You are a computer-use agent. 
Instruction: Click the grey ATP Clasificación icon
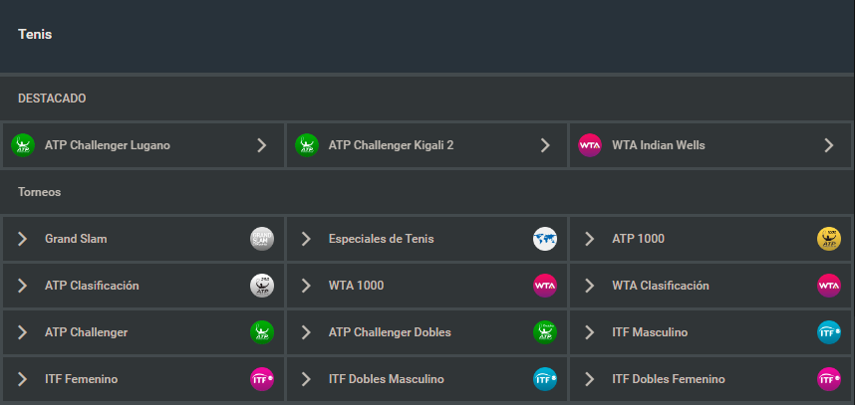[261, 286]
